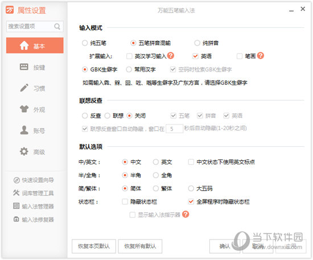The width and height of the screenshot is (313, 260).
Task: Toggle the 拼音 checkbox in 联想反查
Action: [x=200, y=115]
